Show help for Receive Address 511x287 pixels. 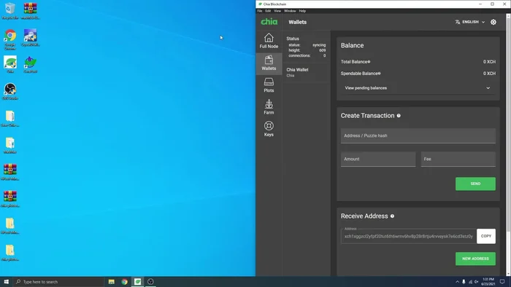(393, 216)
